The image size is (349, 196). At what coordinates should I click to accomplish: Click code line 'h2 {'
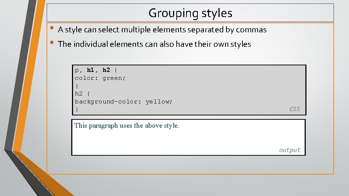pyautogui.click(x=82, y=94)
